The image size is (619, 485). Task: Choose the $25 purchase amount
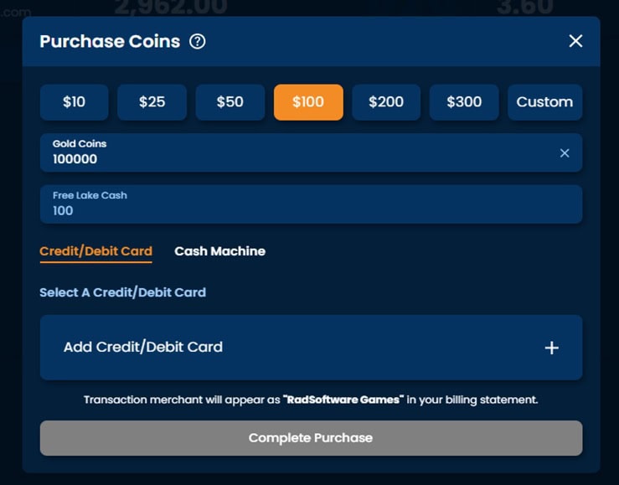click(152, 102)
